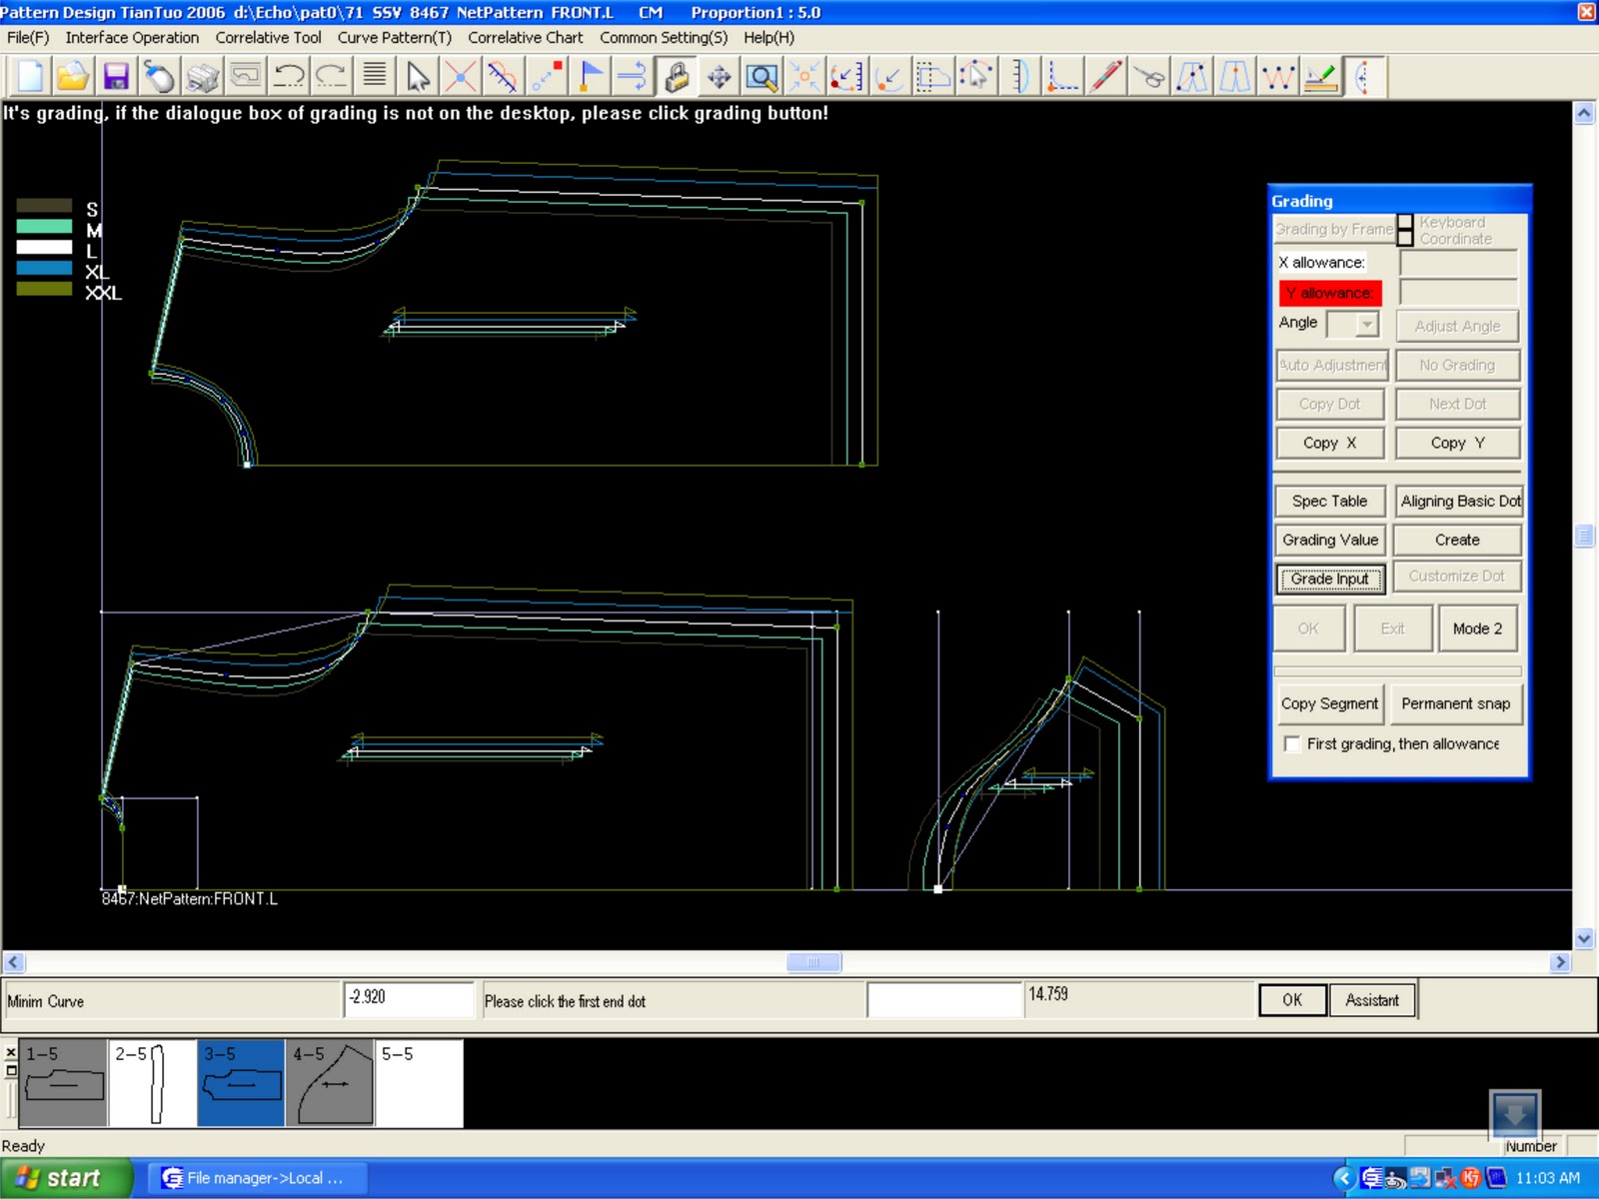Open the Angle dropdown in Grading panel
The image size is (1599, 1199).
click(x=1365, y=323)
